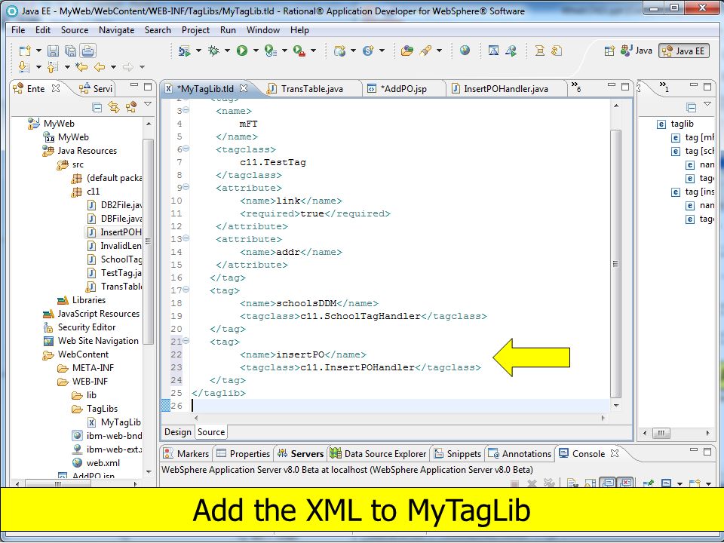Click the Open Perspective icon
Image resolution: width=724 pixels, height=543 pixels.
tap(609, 51)
